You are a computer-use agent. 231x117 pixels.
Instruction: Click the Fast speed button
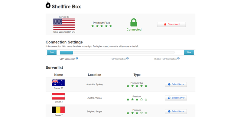coord(52,52)
